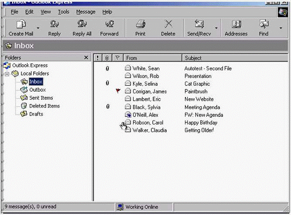
Task: Open the Message menu
Action: click(86, 12)
